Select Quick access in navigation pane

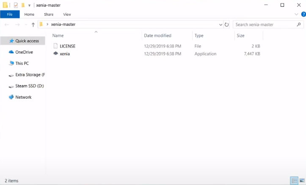[23, 41]
